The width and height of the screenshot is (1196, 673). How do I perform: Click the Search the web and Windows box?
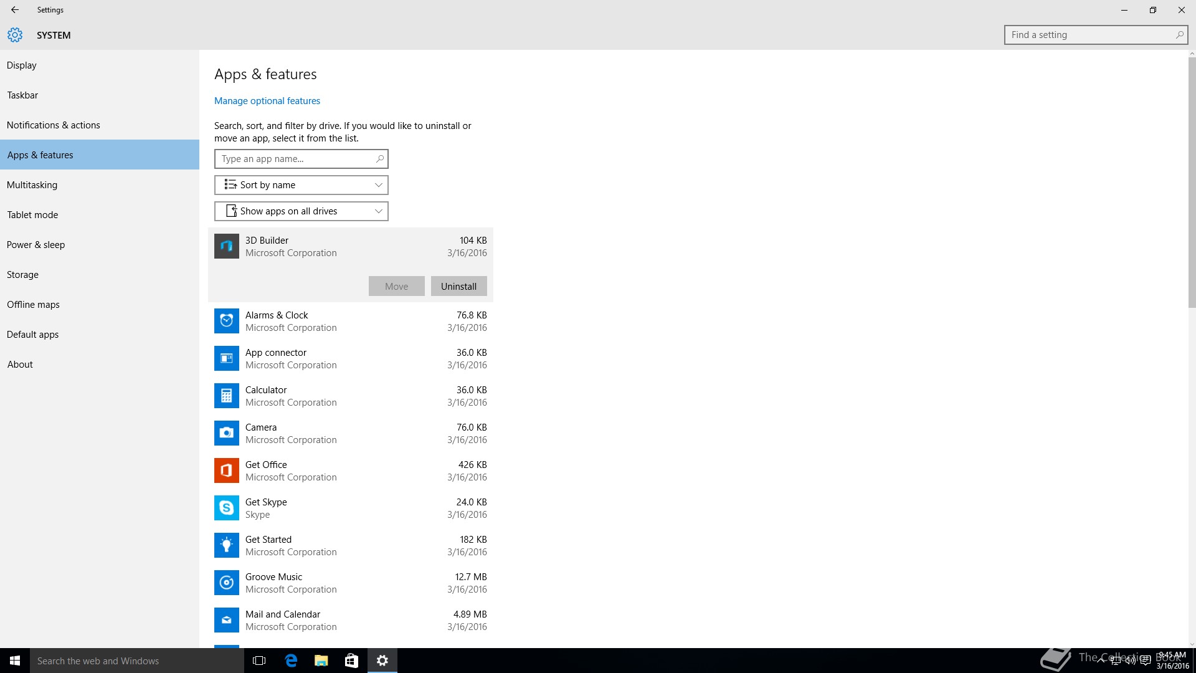click(137, 661)
